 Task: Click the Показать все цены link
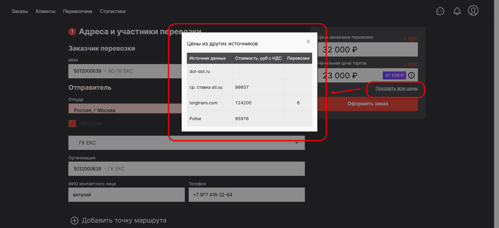coord(397,88)
